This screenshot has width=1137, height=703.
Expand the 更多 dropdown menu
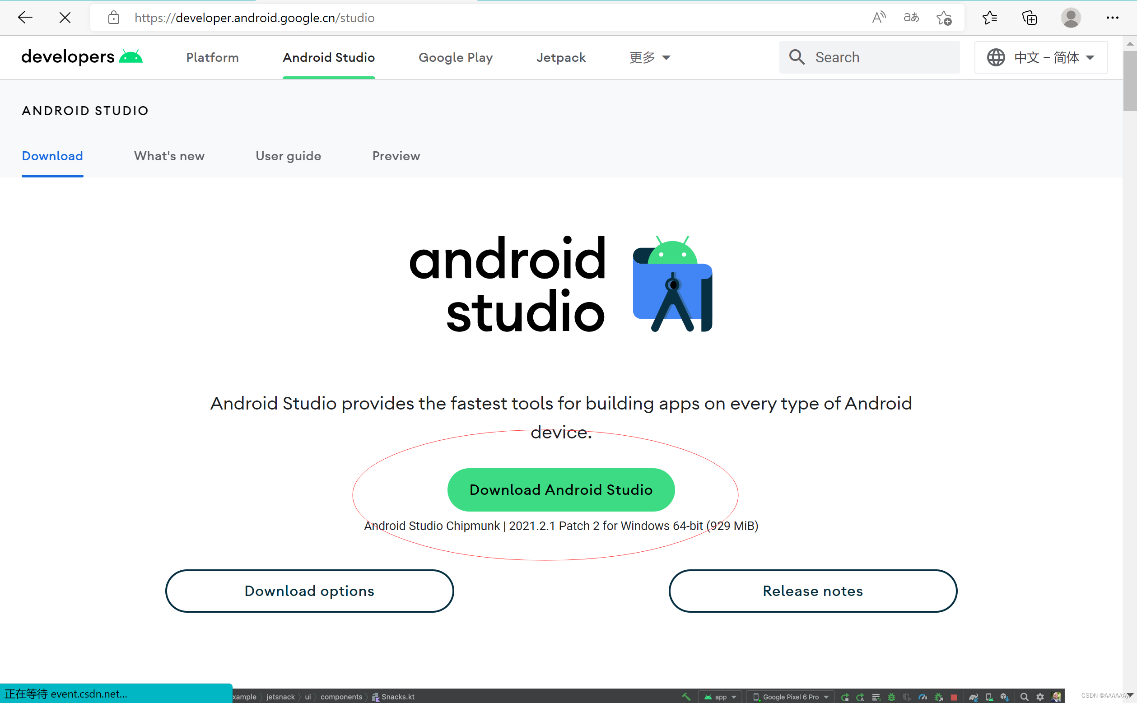click(x=650, y=57)
